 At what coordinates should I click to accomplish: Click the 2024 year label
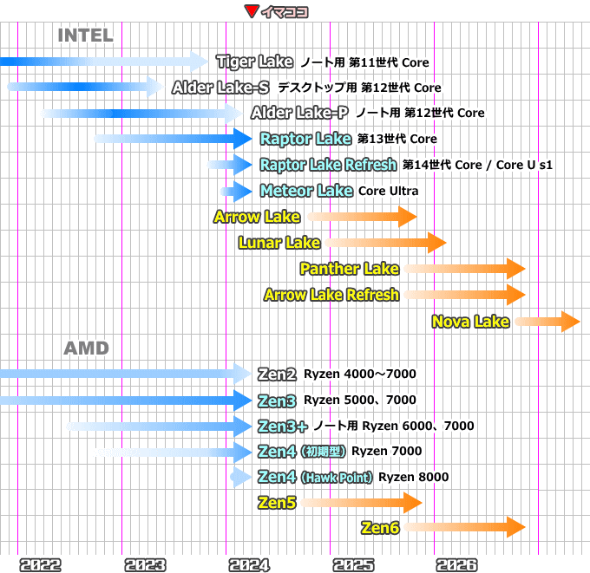[x=249, y=565]
